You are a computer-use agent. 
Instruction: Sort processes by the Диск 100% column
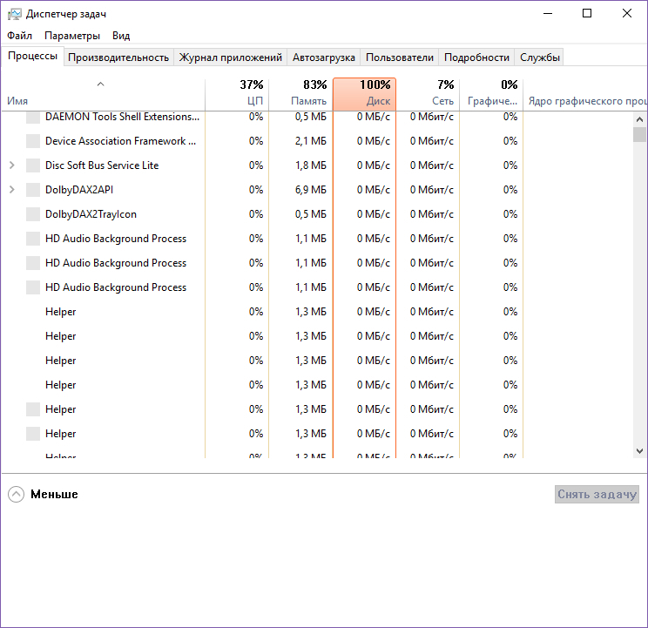[x=364, y=93]
